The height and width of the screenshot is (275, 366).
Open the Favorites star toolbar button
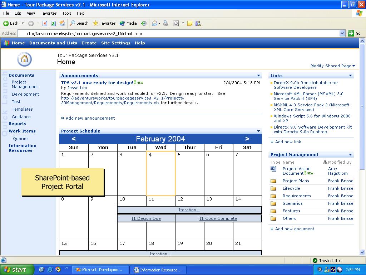pyautogui.click(x=104, y=23)
